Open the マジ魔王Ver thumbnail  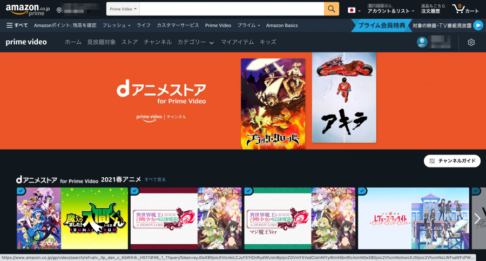300,218
